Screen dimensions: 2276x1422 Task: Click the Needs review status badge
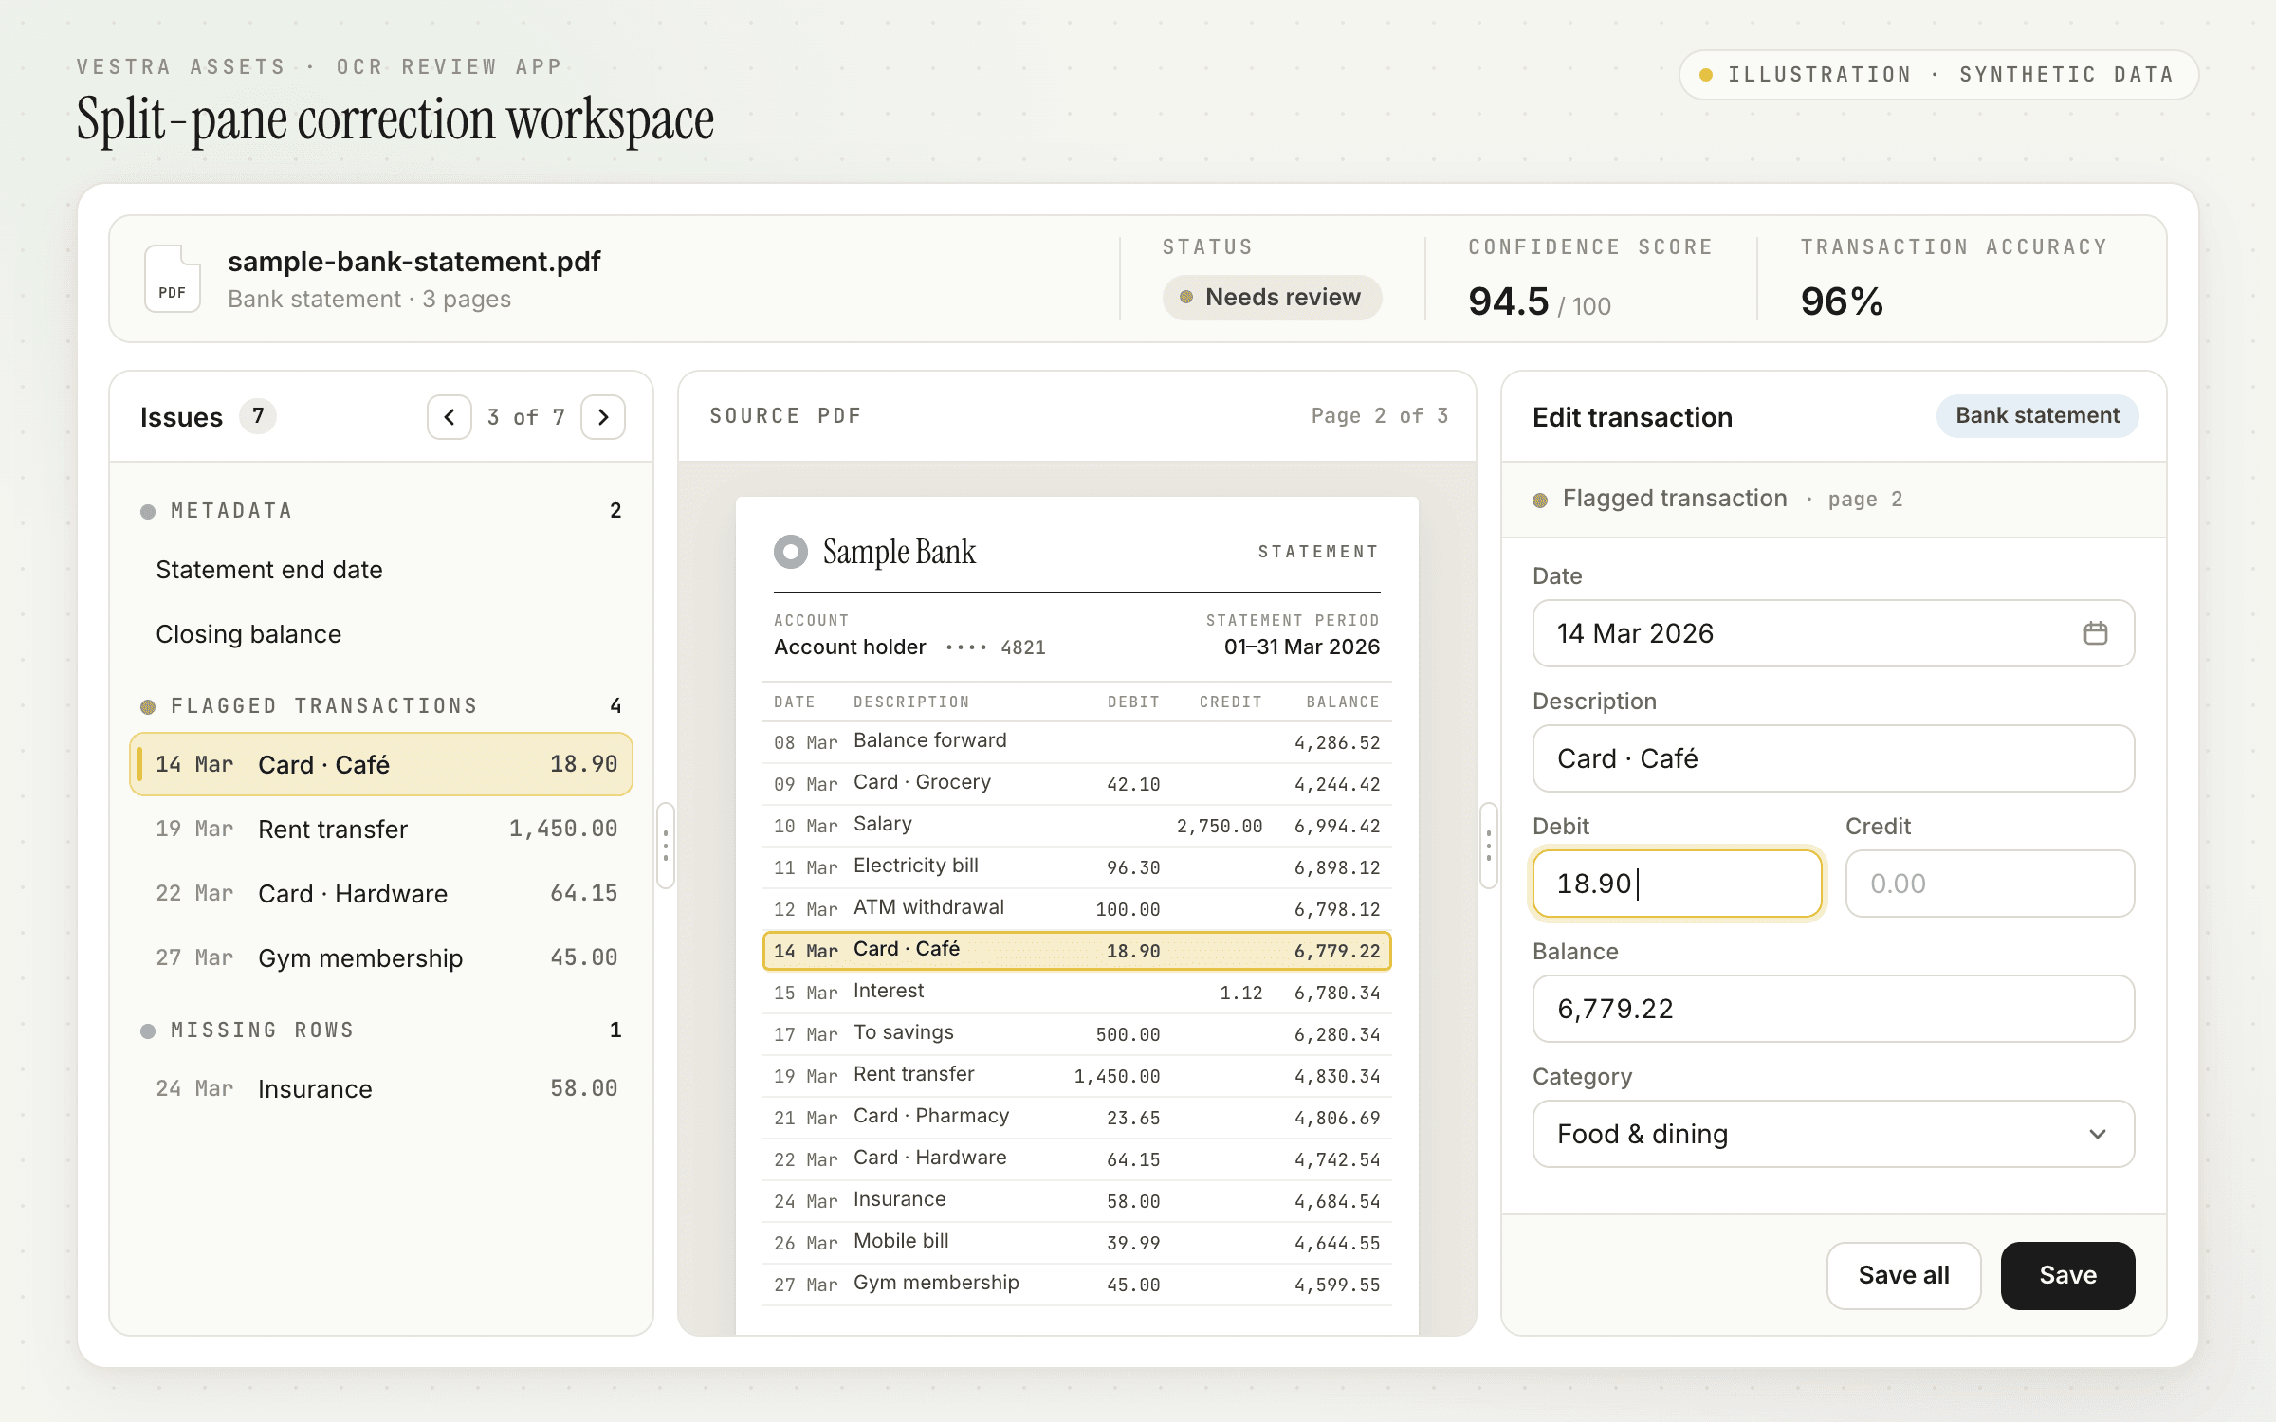point(1272,298)
